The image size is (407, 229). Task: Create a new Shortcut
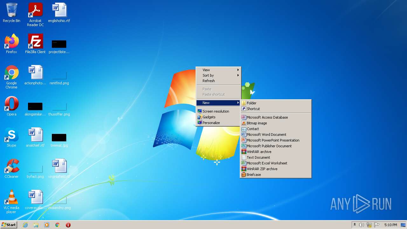point(276,109)
